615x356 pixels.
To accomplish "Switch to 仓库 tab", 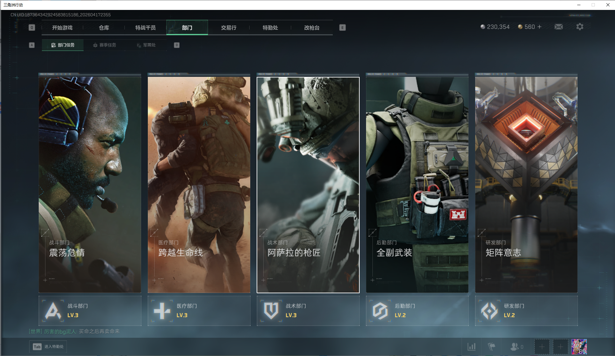I will pos(104,28).
